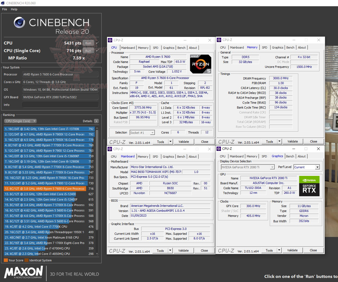The height and width of the screenshot is (282, 338).
Task: Click the Bus Specs PCI-Express 5.0 field
Action: (170, 177)
